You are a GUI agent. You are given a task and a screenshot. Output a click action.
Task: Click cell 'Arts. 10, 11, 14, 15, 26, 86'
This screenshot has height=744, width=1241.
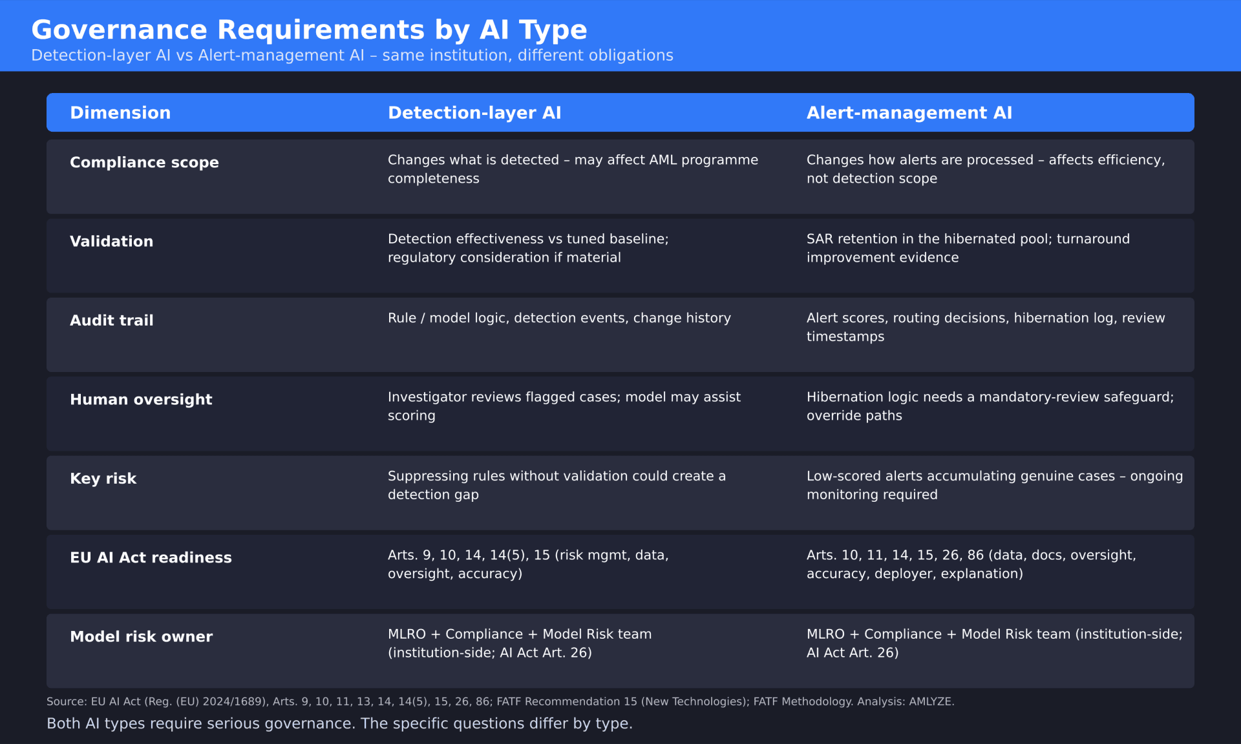tap(971, 564)
